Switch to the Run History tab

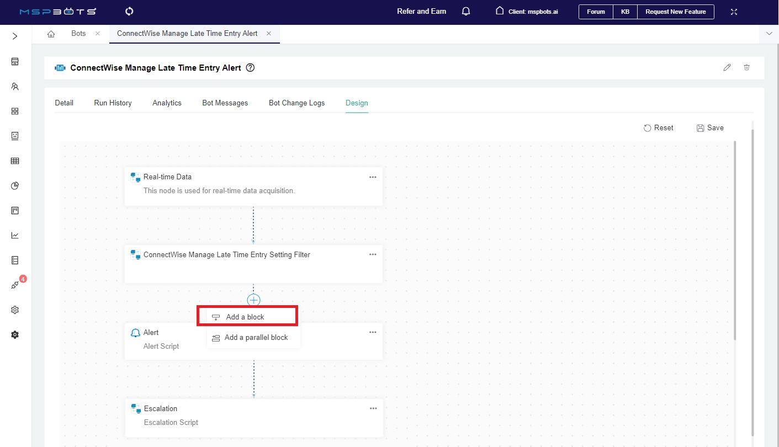(x=113, y=103)
